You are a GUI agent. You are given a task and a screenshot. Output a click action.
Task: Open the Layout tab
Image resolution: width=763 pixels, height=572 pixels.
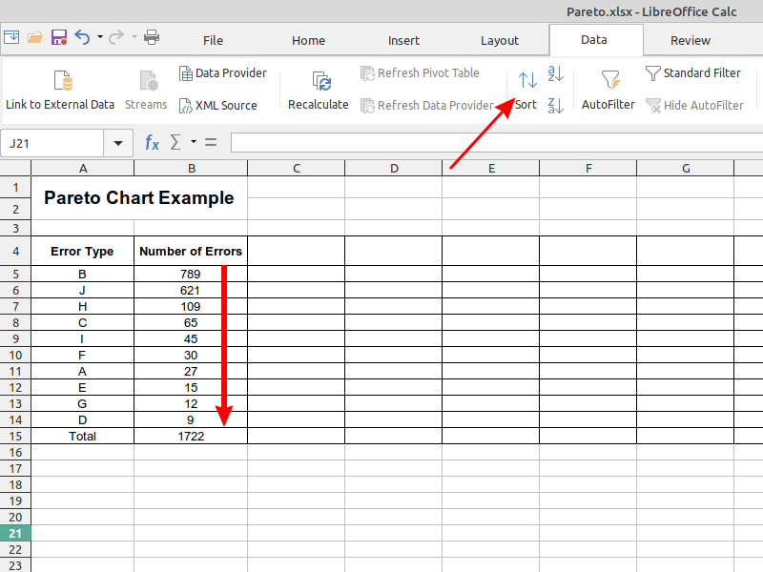500,40
